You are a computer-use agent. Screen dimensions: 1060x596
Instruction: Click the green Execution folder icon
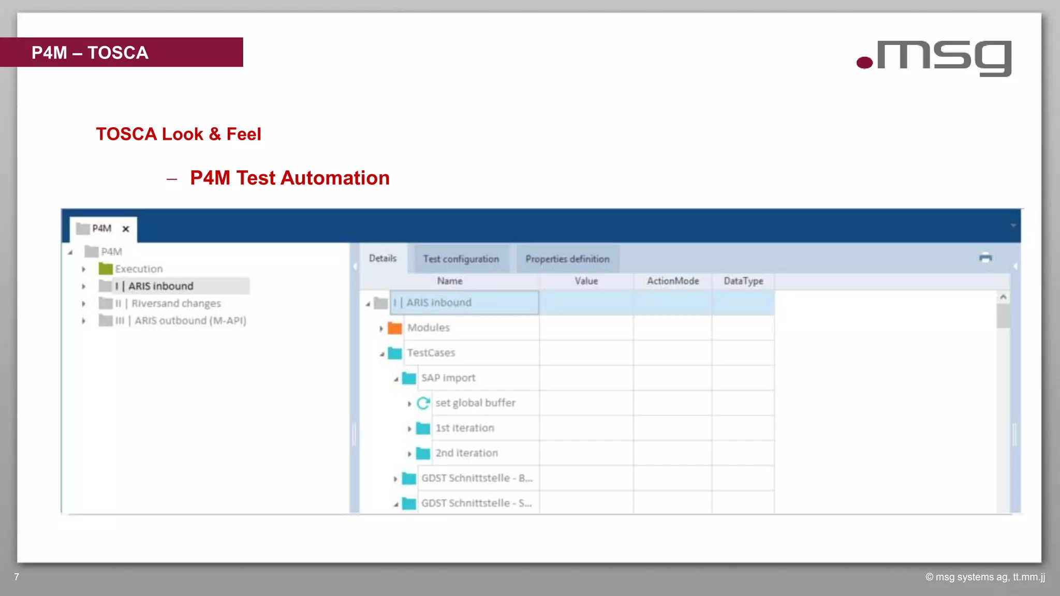[106, 269]
